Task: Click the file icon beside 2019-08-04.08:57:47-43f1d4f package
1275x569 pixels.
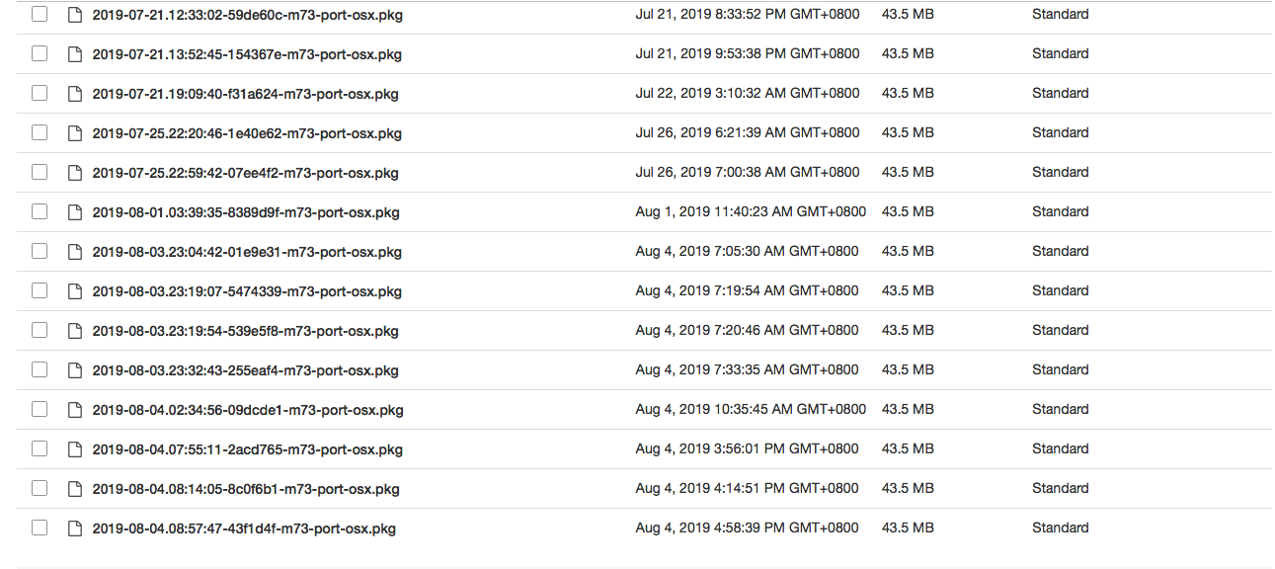Action: [75, 528]
